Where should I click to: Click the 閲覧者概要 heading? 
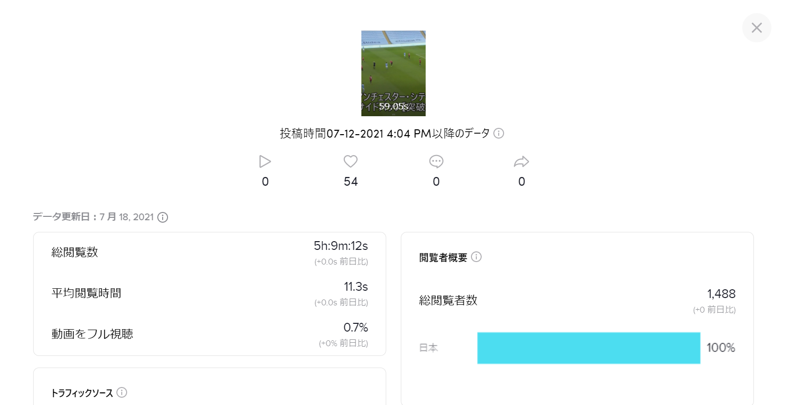(443, 258)
